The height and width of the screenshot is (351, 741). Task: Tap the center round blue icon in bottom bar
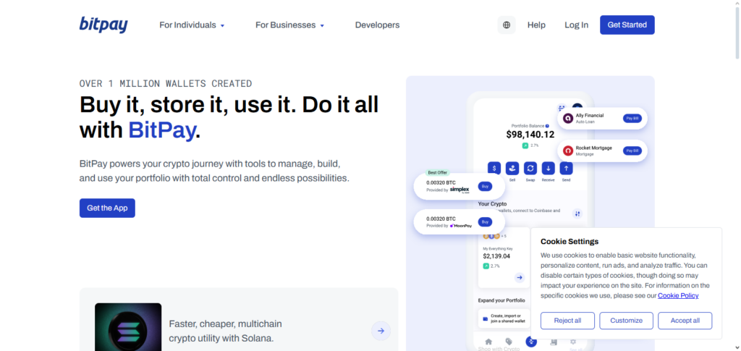531,342
